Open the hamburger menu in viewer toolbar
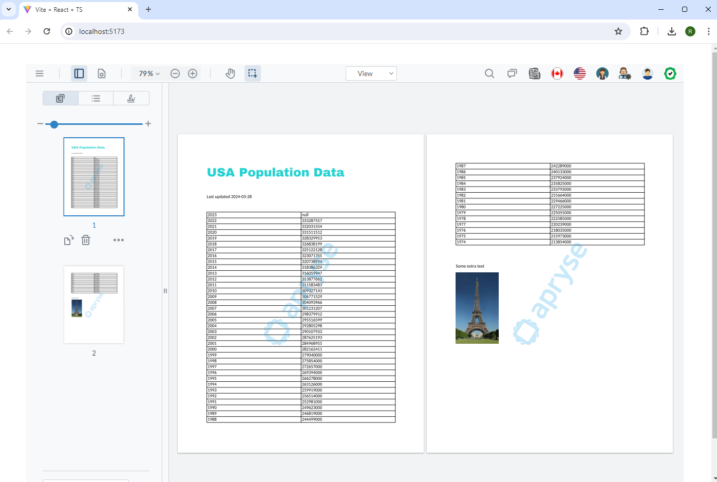 (x=40, y=73)
